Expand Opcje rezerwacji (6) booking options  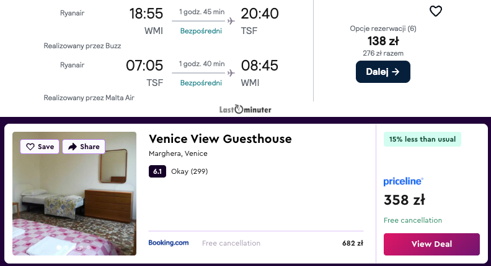383,28
